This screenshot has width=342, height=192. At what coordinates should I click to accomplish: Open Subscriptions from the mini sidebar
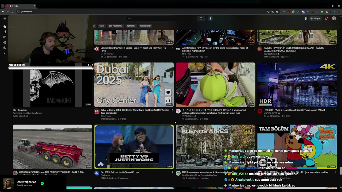5,37
